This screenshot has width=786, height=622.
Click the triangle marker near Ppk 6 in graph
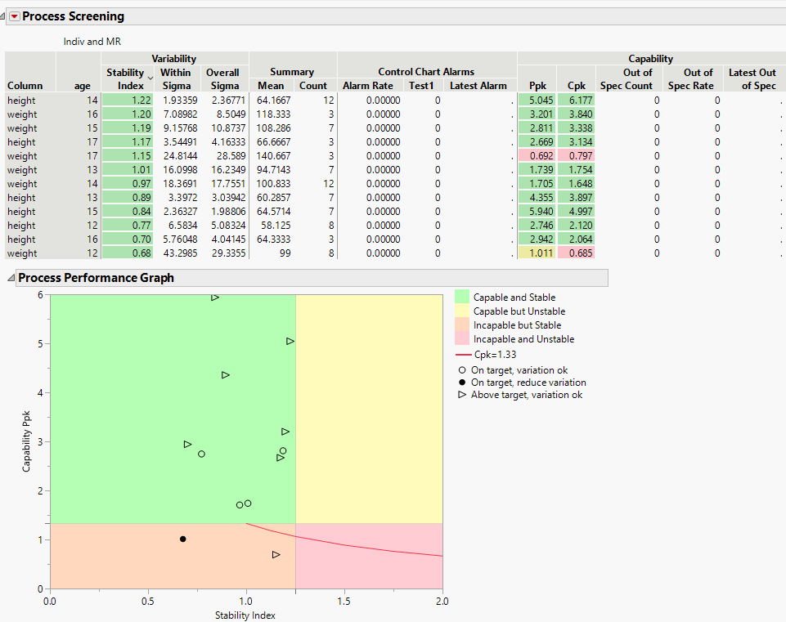(x=215, y=298)
